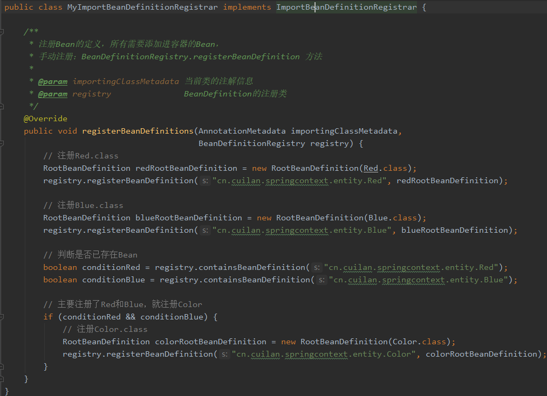Click the conditionBlue variable in its boolean declaration

(114, 280)
